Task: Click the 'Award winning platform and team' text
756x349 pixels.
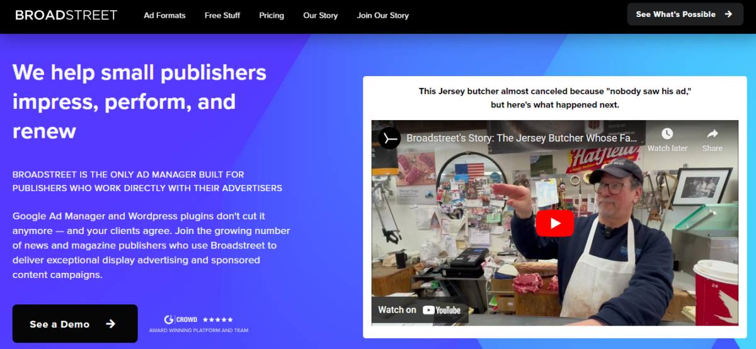Action: [198, 330]
